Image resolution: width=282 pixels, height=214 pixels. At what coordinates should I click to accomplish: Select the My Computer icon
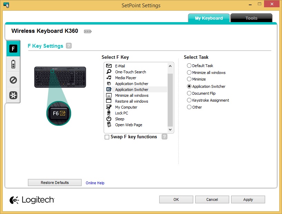[x=109, y=107]
